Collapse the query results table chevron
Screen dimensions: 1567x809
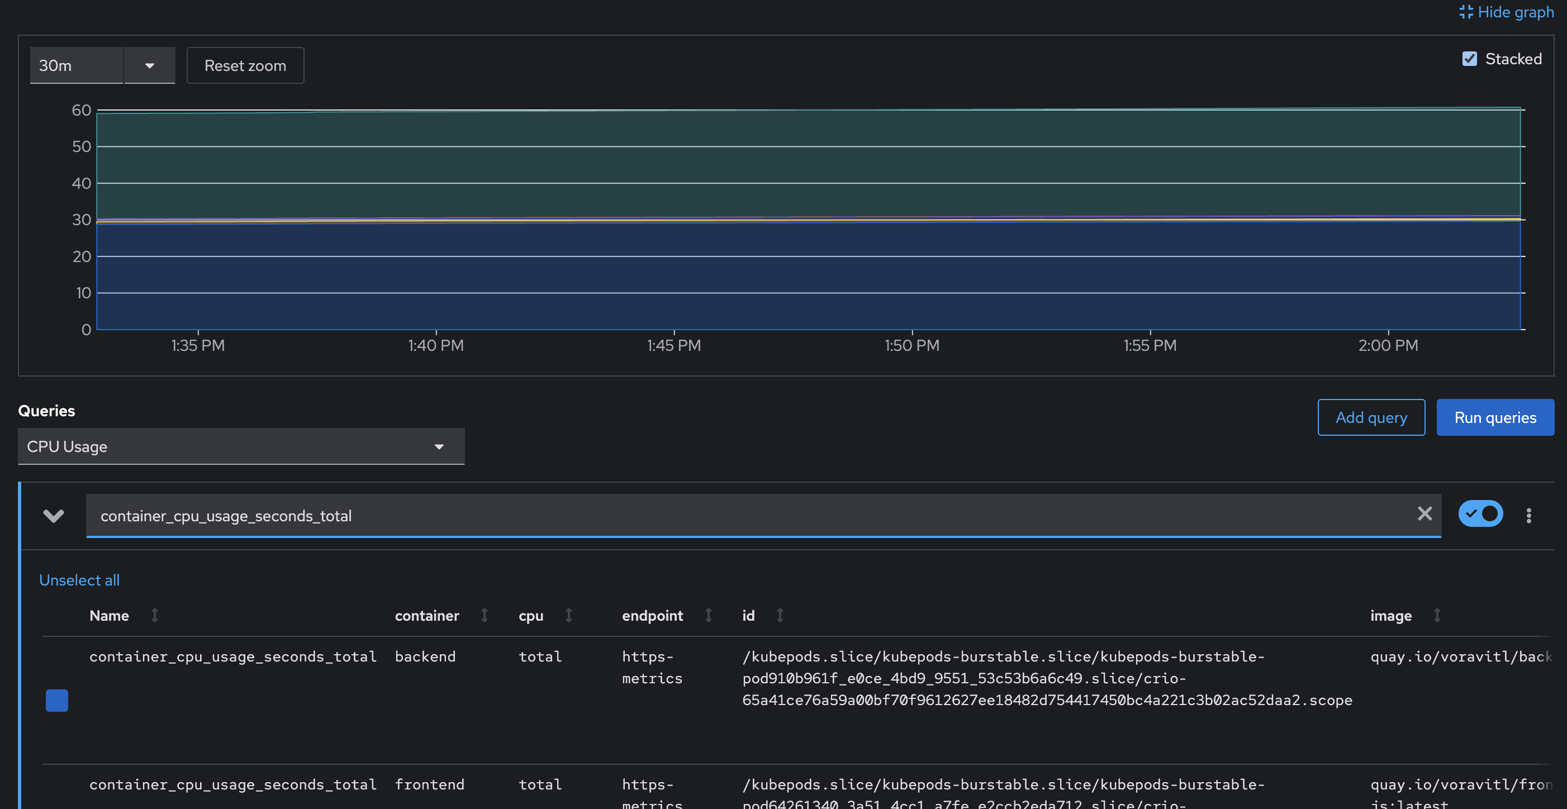(x=54, y=516)
